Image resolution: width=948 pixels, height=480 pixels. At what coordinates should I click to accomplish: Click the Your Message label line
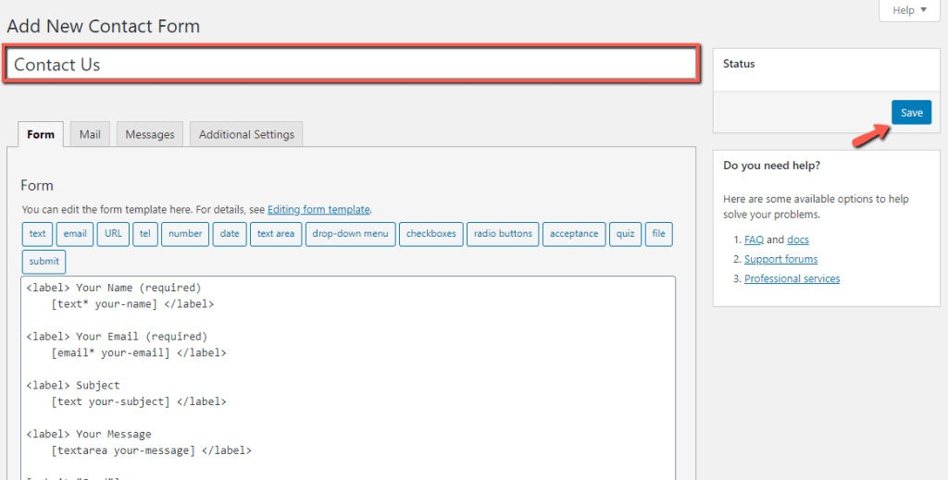point(89,434)
